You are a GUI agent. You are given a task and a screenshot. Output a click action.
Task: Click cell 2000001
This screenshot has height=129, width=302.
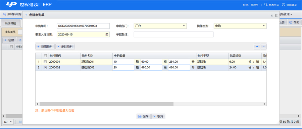64,62
